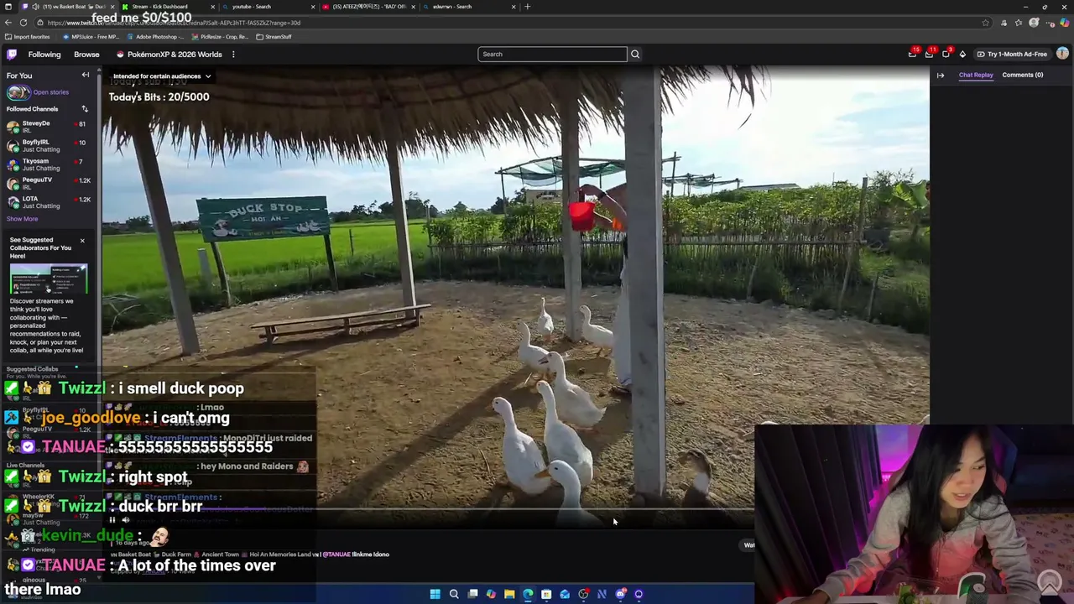Open whispers icon with badge 3
1074x604 pixels.
pos(946,54)
